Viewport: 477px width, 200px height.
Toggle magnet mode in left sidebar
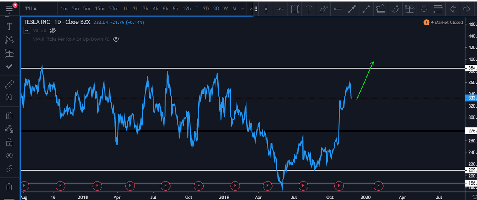coord(10,115)
